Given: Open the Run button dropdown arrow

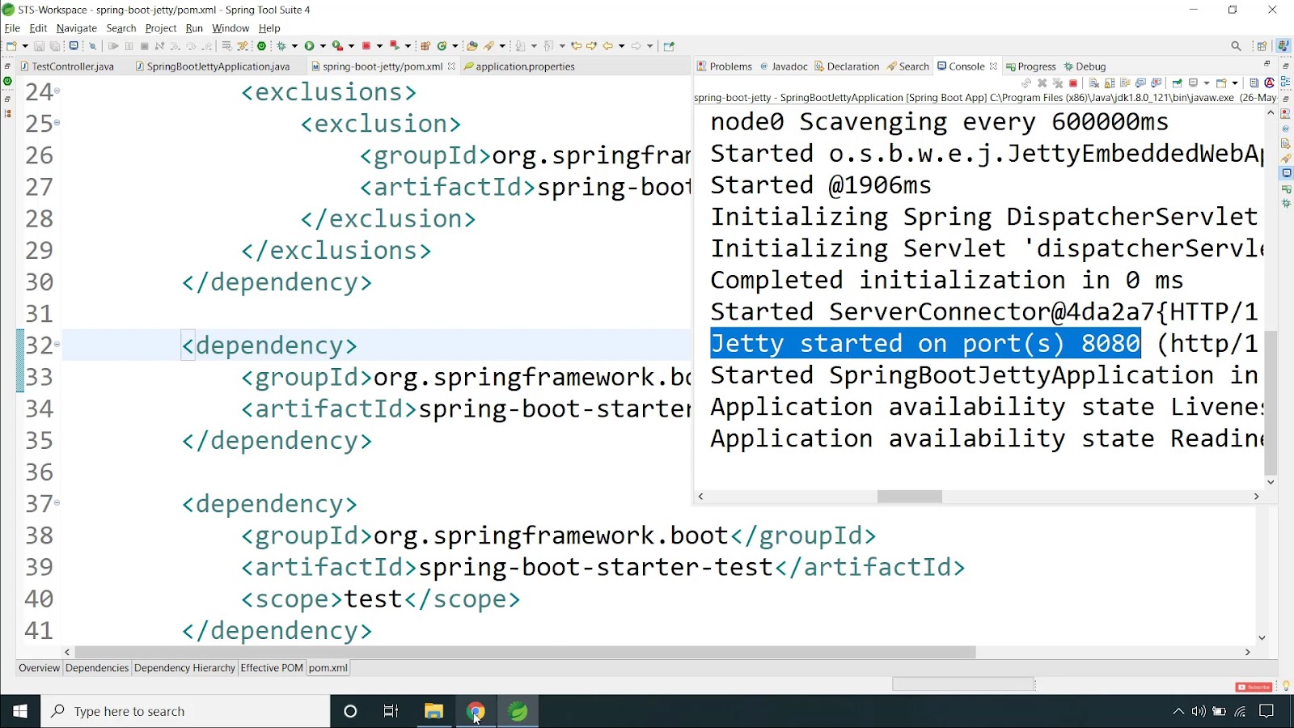Looking at the screenshot, I should pyautogui.click(x=323, y=46).
